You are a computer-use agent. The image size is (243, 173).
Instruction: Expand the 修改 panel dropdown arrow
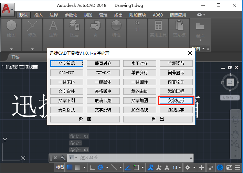(32, 49)
